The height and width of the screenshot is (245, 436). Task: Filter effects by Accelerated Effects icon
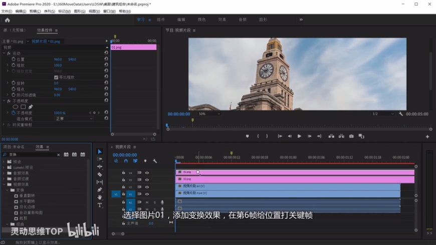(x=66, y=154)
